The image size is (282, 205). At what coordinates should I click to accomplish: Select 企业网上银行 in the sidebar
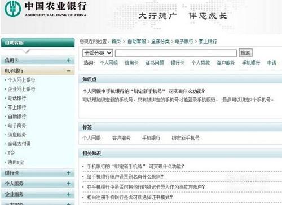[x=21, y=89]
